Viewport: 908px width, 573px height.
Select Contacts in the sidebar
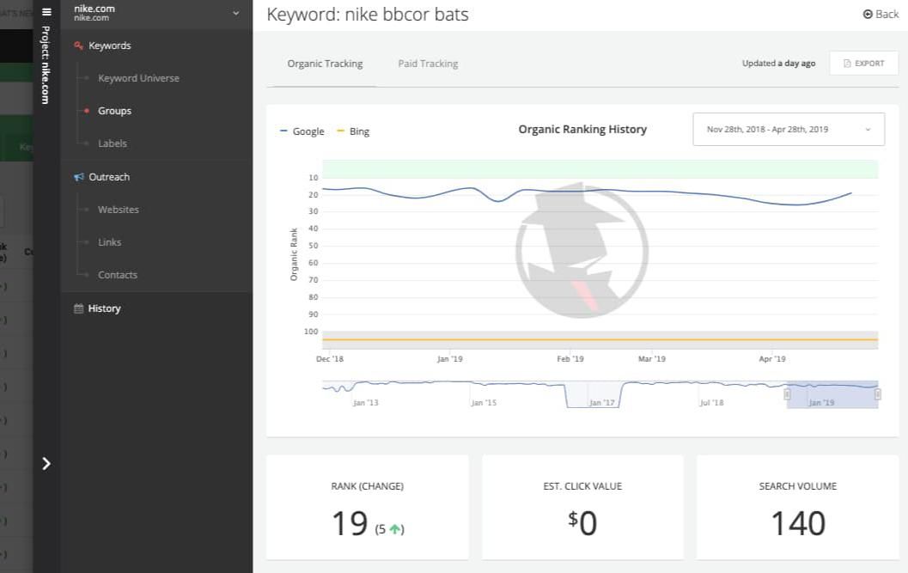[118, 275]
